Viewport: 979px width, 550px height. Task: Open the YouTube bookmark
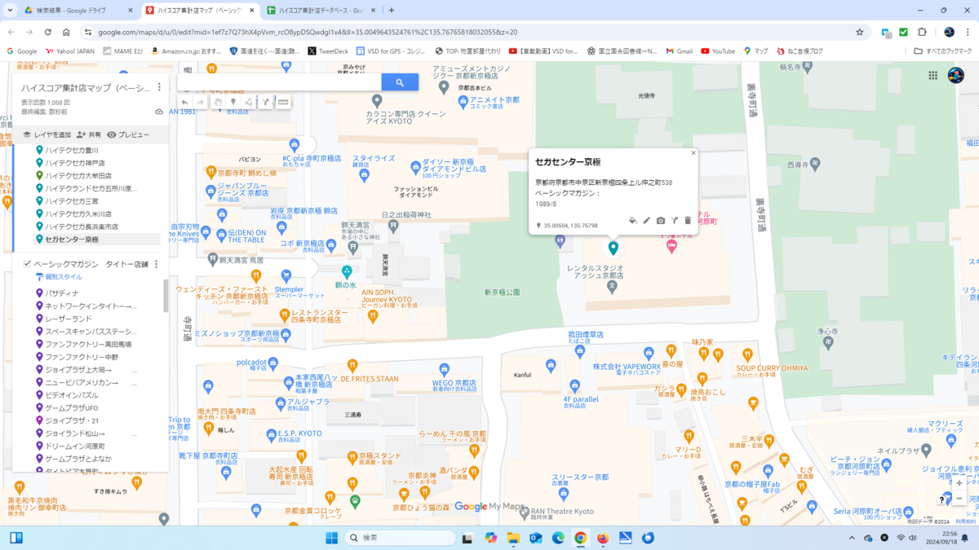click(718, 51)
